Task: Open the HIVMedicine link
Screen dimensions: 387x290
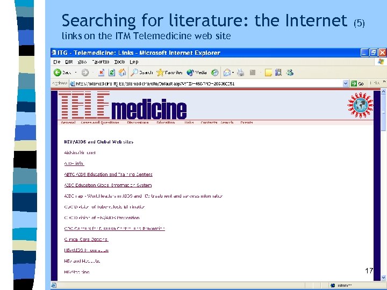Action: [x=77, y=272]
